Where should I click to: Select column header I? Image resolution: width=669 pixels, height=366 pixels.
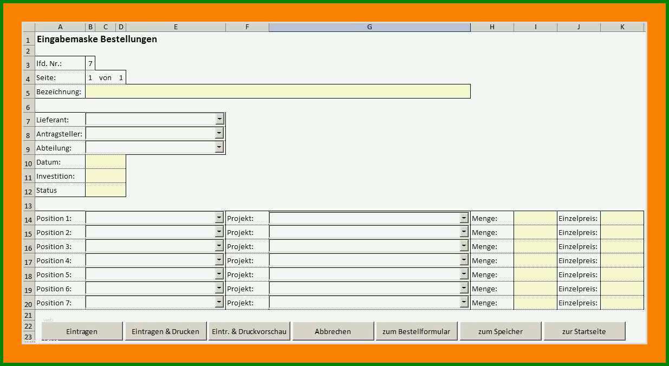click(x=535, y=27)
